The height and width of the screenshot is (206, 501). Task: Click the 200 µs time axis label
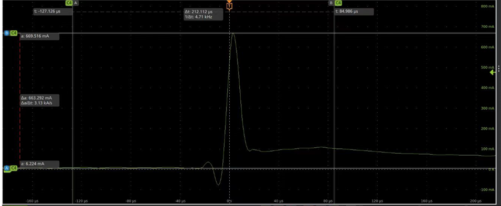(x=476, y=201)
